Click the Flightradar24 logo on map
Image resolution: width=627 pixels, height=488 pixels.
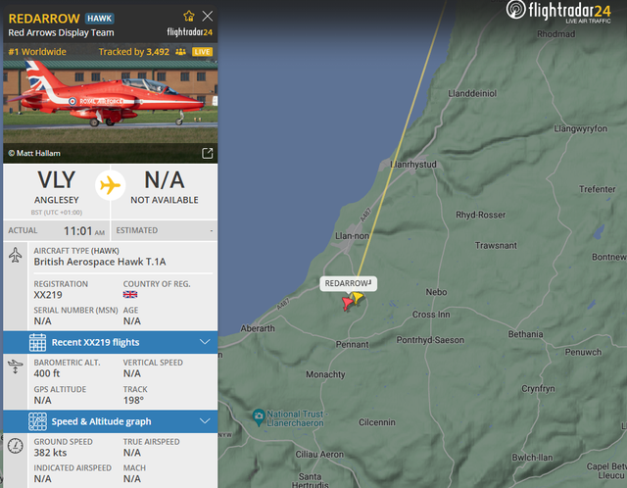tap(558, 12)
